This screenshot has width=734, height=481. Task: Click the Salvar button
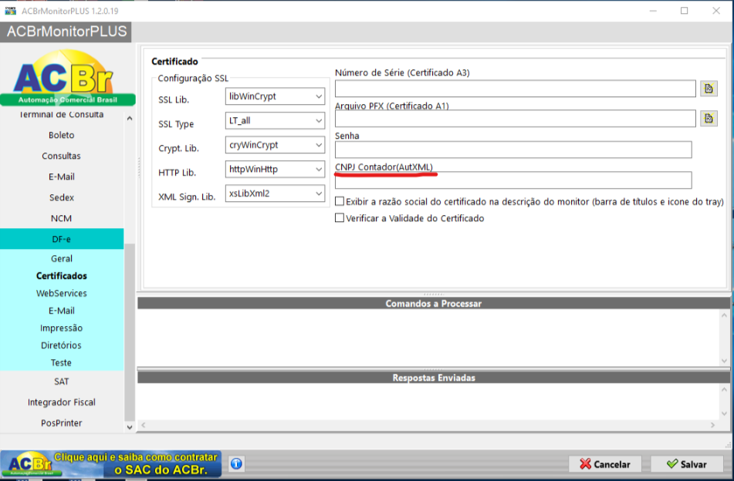687,464
